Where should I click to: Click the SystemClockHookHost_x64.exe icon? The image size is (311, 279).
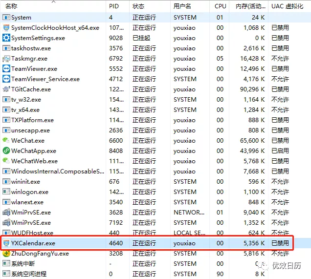(x=6, y=28)
